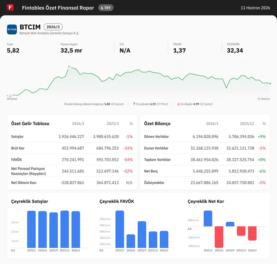Click the Çeyreklik Satışlar chart title
277x264 pixels.
coord(29,201)
